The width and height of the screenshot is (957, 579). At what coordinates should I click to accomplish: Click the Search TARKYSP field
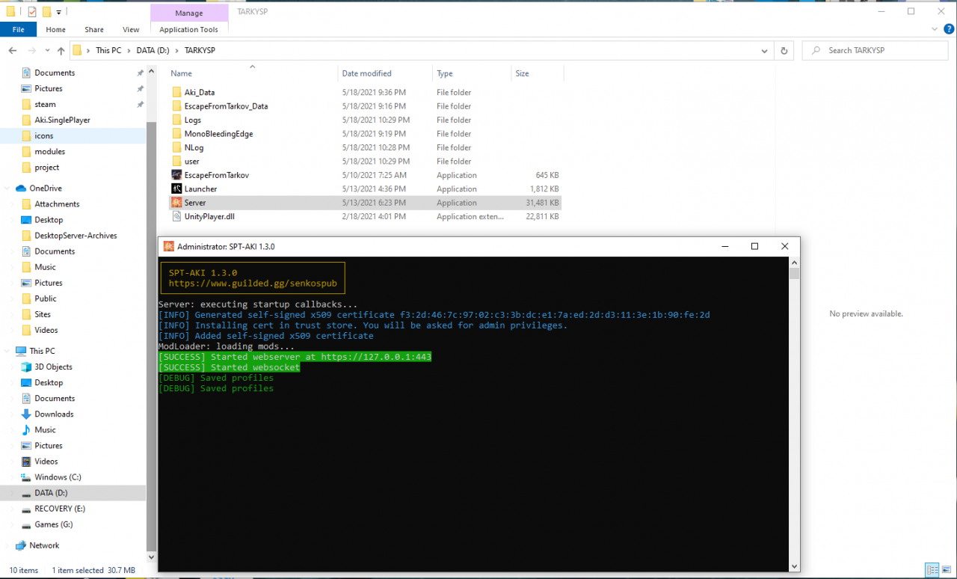(875, 50)
